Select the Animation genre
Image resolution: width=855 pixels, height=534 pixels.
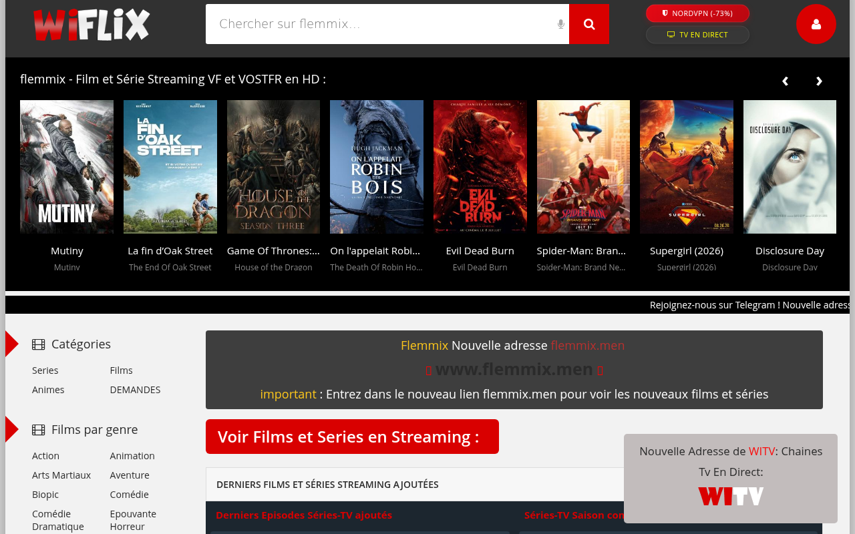click(x=132, y=456)
